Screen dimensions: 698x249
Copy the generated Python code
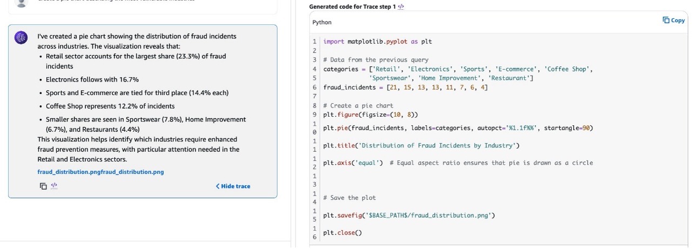[674, 21]
